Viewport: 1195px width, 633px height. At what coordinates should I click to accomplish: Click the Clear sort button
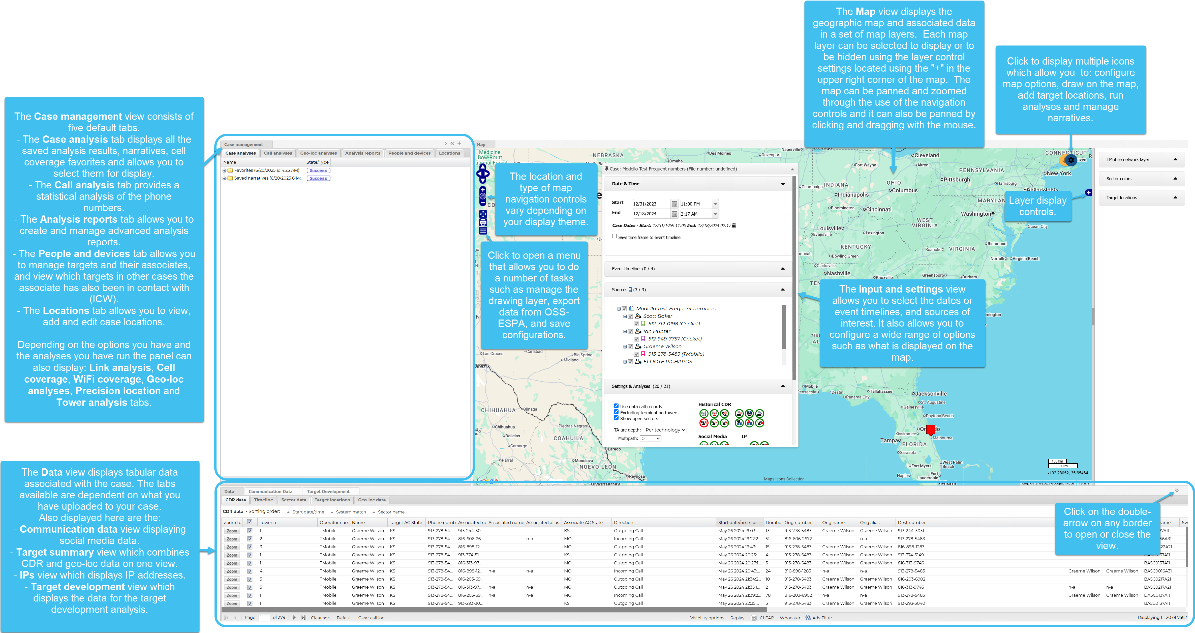tap(321, 618)
